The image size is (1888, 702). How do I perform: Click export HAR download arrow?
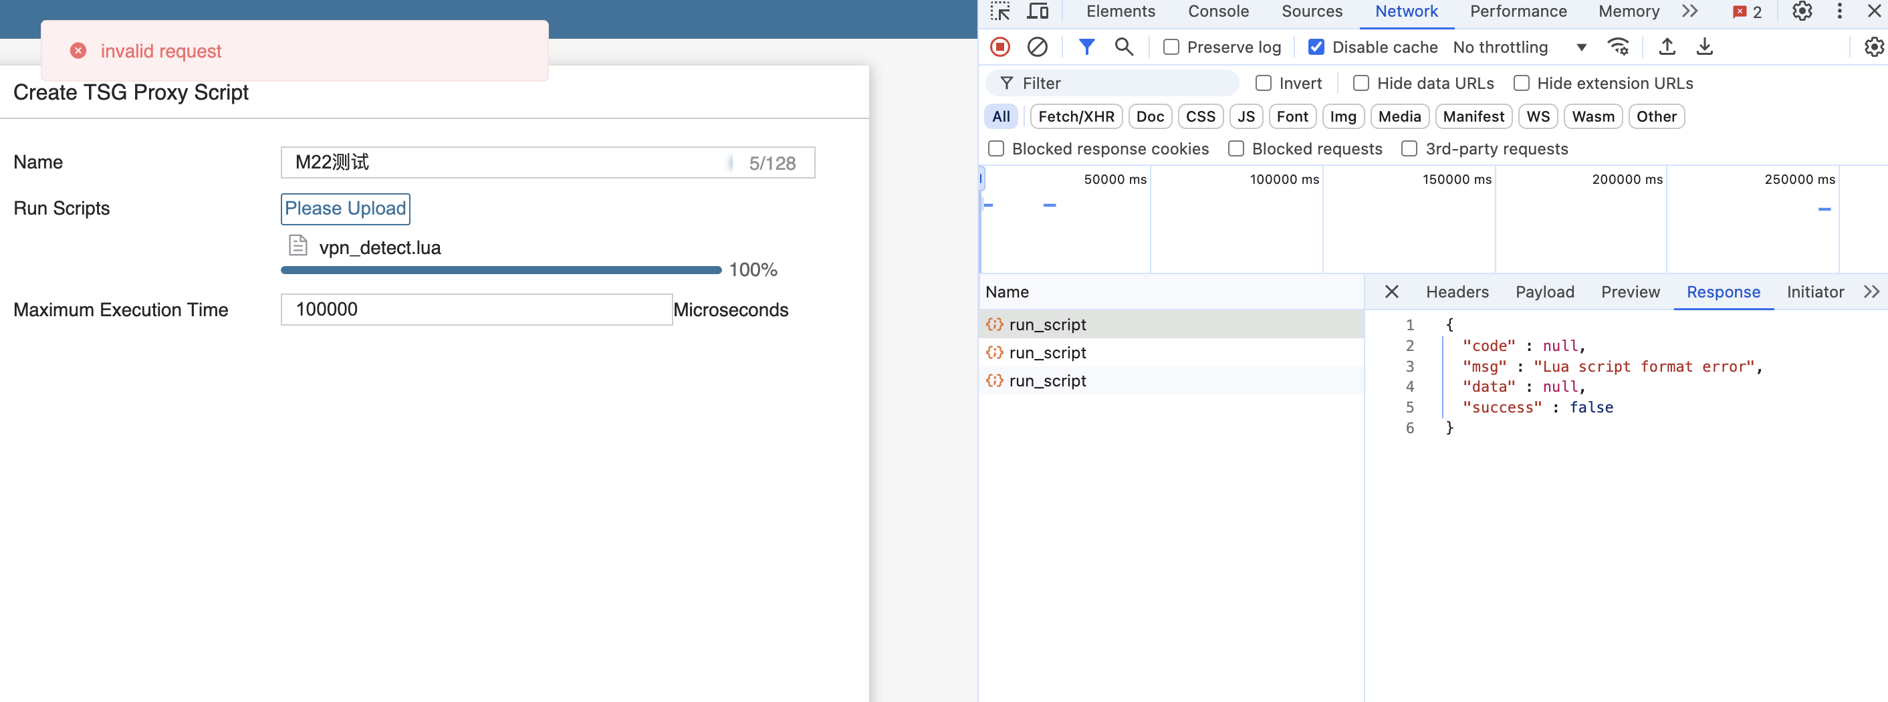click(x=1704, y=47)
